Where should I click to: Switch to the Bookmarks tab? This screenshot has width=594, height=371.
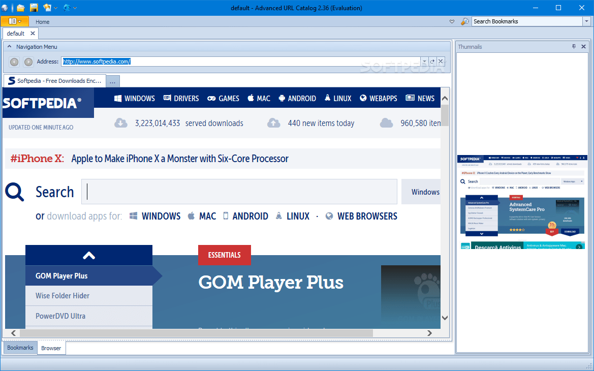(19, 348)
